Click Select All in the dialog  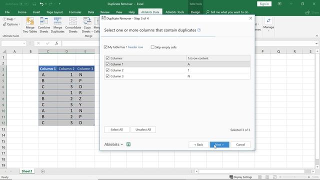click(116, 129)
